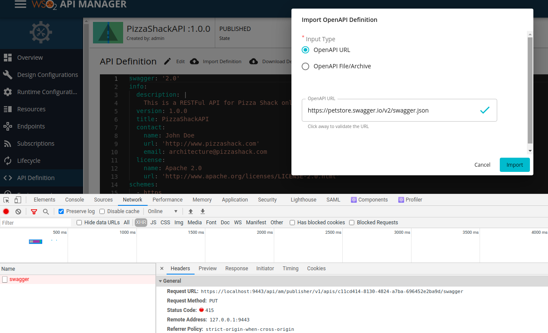Select the OpenAPI File/Archive radio button
548x333 pixels.
(306, 66)
